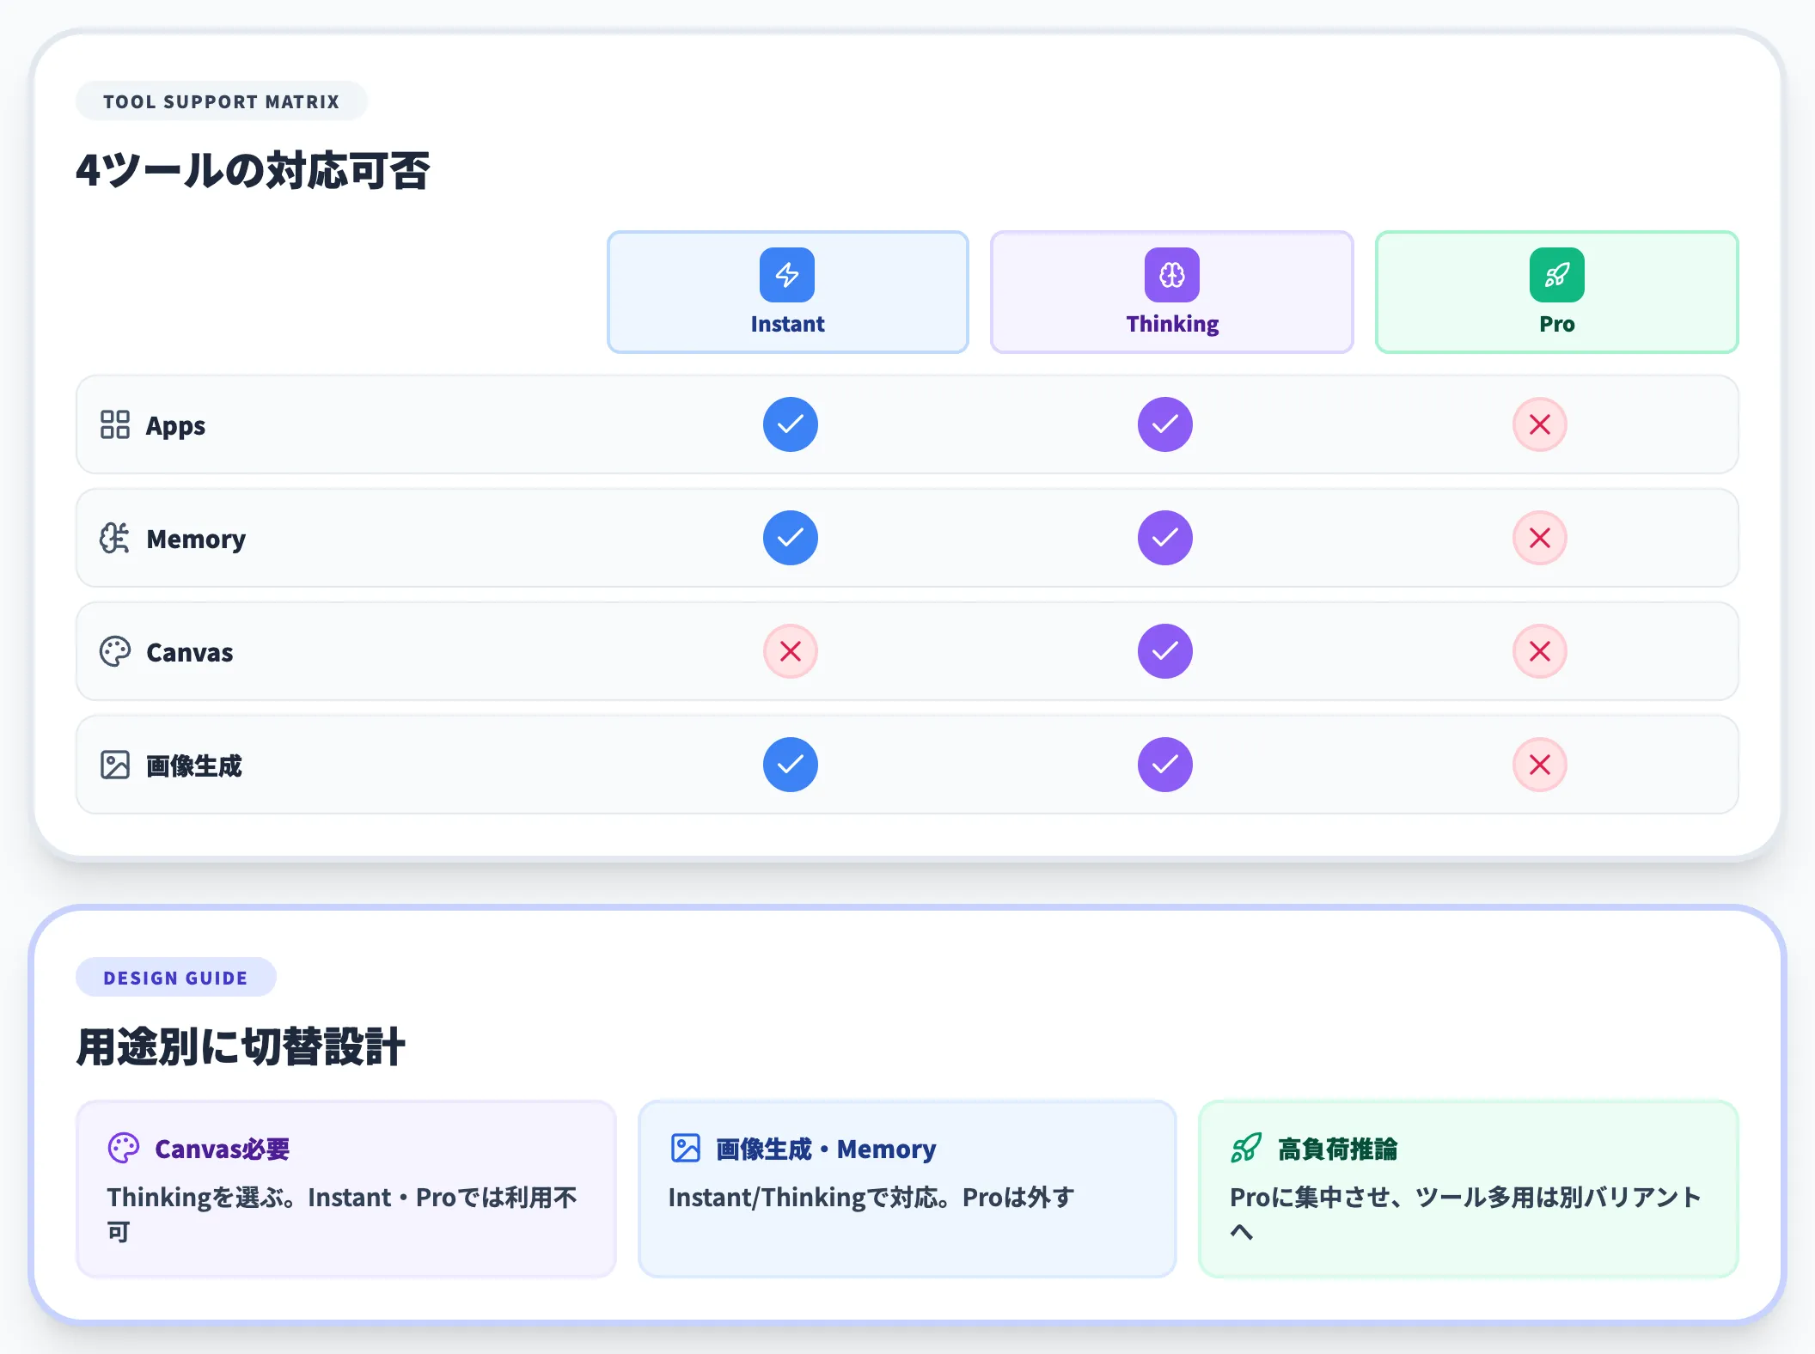Click the Apps cross under Pro

[x=1540, y=424]
